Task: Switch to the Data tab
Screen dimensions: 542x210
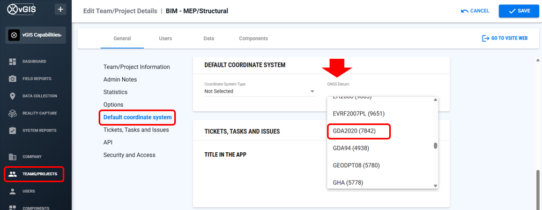Action: [x=209, y=38]
